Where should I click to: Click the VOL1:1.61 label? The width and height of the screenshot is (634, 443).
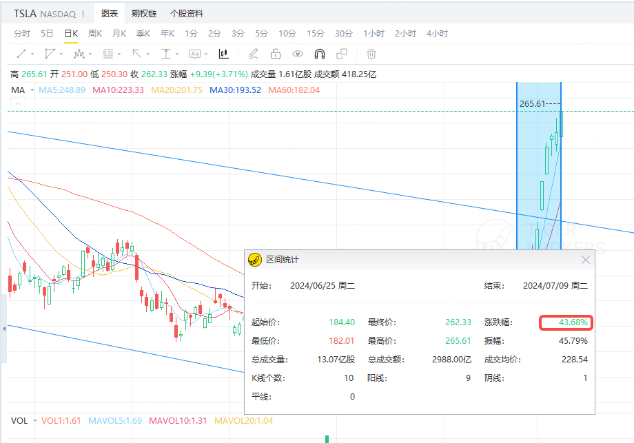[61, 421]
